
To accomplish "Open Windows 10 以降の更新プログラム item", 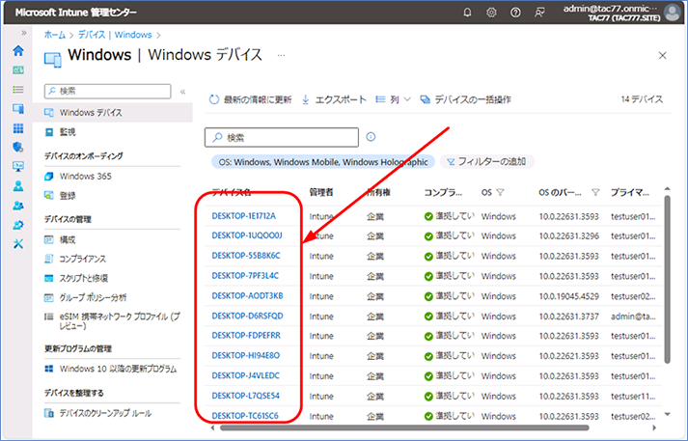I will [x=113, y=369].
